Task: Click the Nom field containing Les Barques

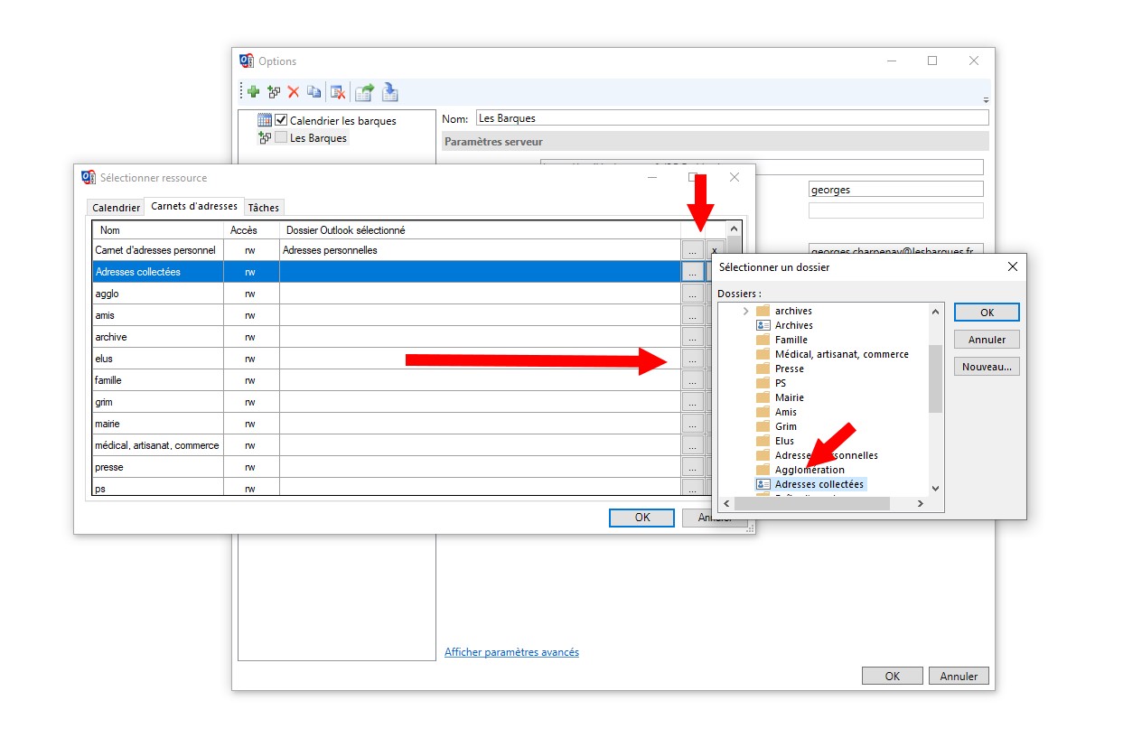Action: [731, 118]
